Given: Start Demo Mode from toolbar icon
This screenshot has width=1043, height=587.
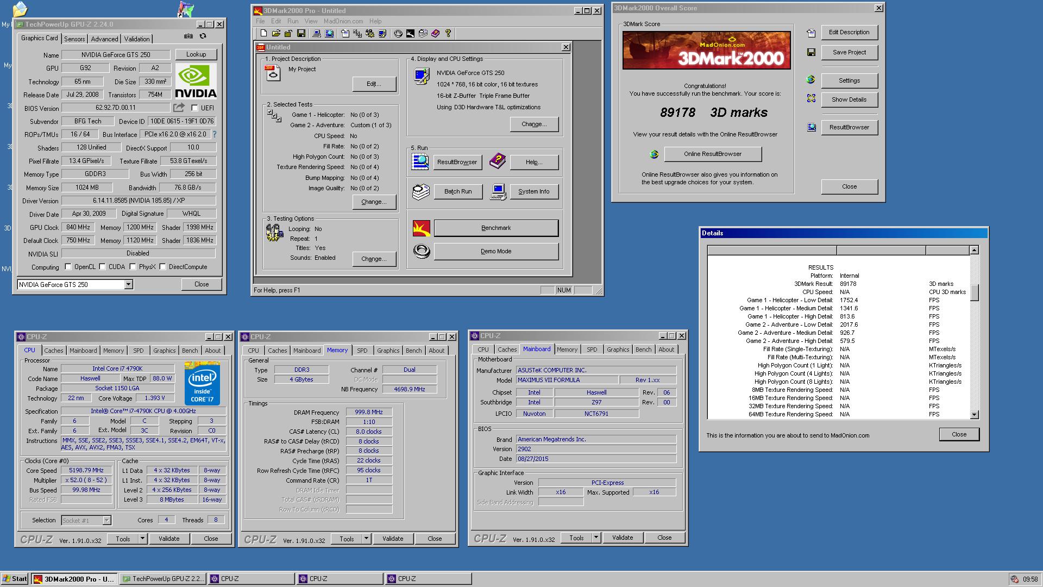Looking at the screenshot, I should click(398, 34).
